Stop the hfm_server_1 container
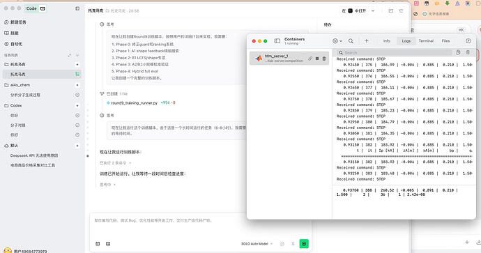This screenshot has width=481, height=253. (317, 59)
